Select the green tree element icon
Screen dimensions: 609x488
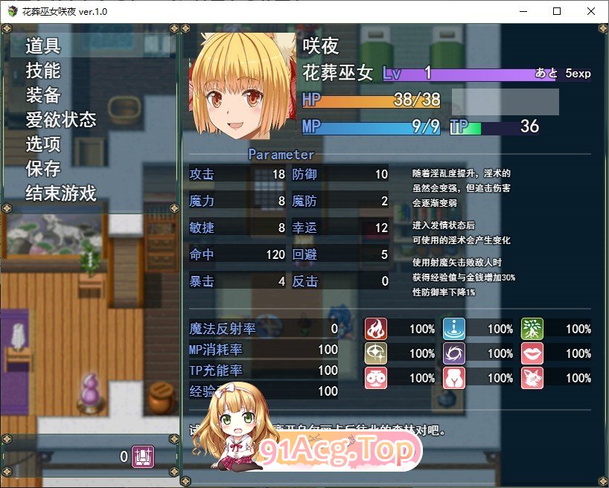point(532,329)
